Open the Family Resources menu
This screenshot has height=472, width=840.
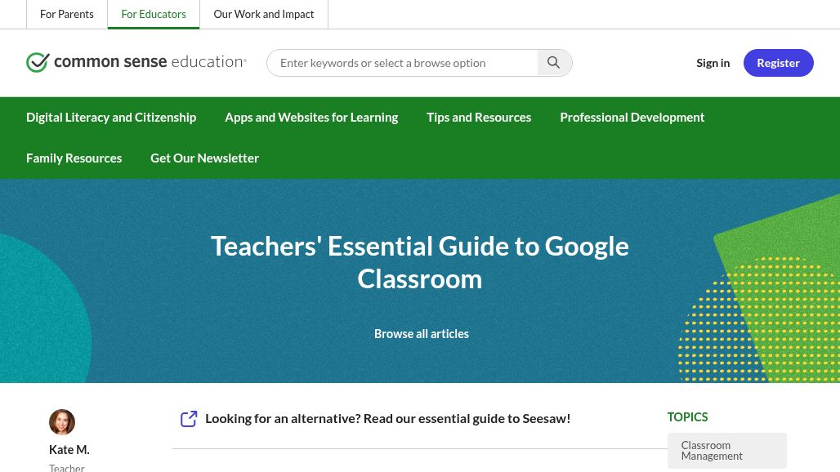click(74, 158)
